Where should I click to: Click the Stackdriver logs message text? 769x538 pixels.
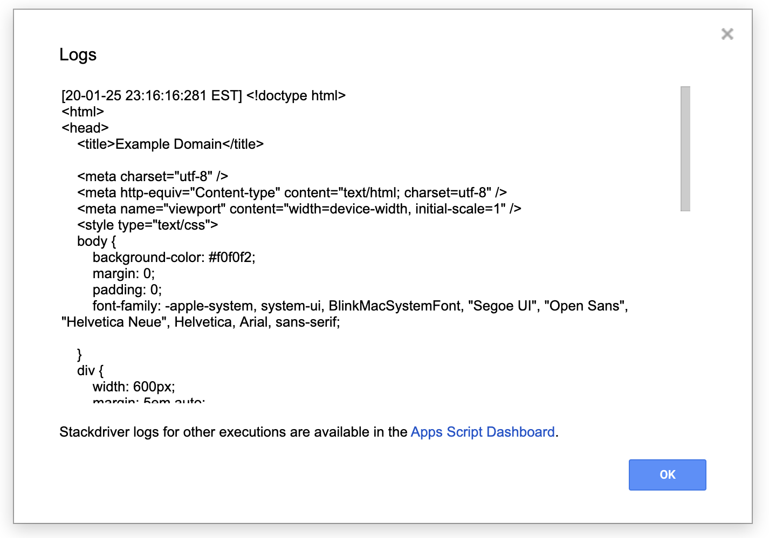pyautogui.click(x=233, y=432)
